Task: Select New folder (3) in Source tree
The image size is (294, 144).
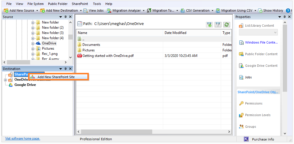Action: click(x=53, y=33)
